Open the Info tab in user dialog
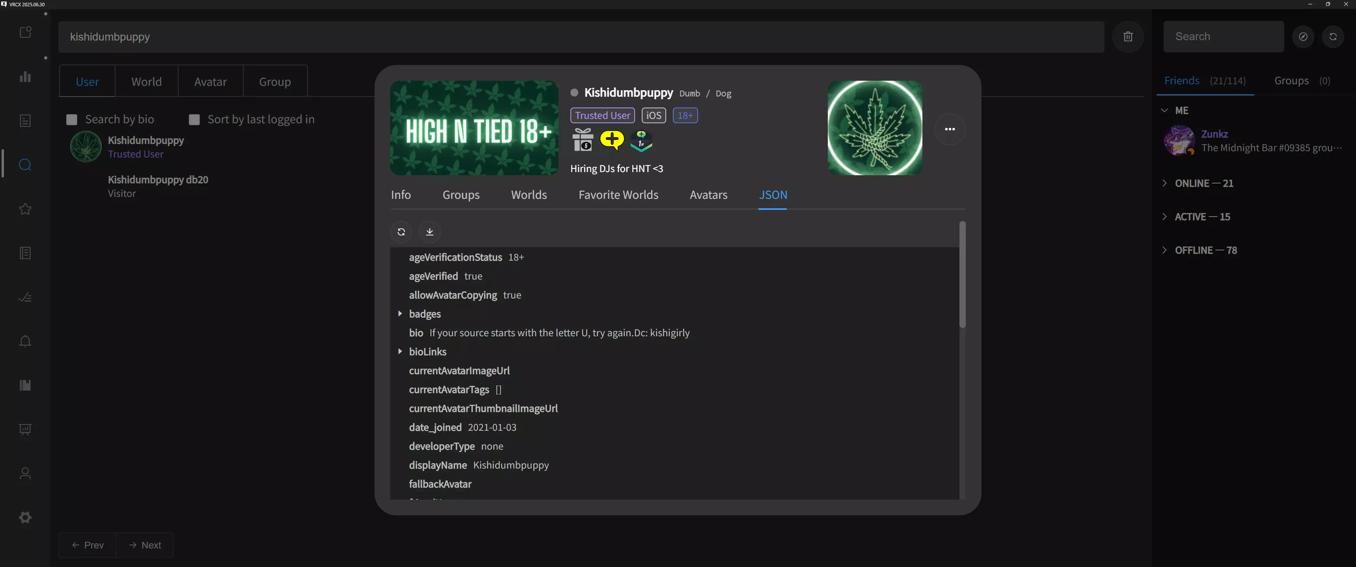 pos(400,195)
